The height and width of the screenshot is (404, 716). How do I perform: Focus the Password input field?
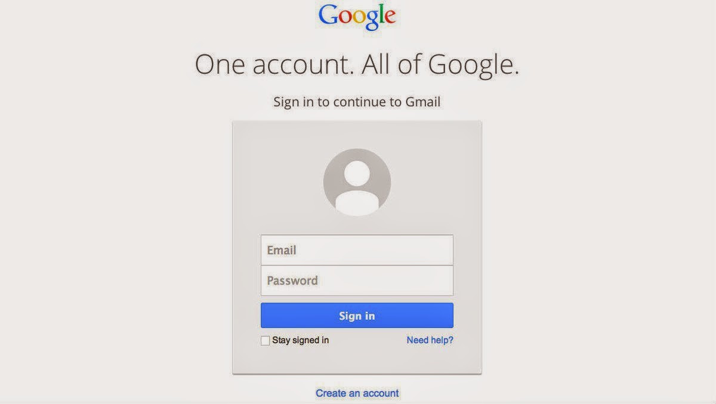tap(357, 281)
